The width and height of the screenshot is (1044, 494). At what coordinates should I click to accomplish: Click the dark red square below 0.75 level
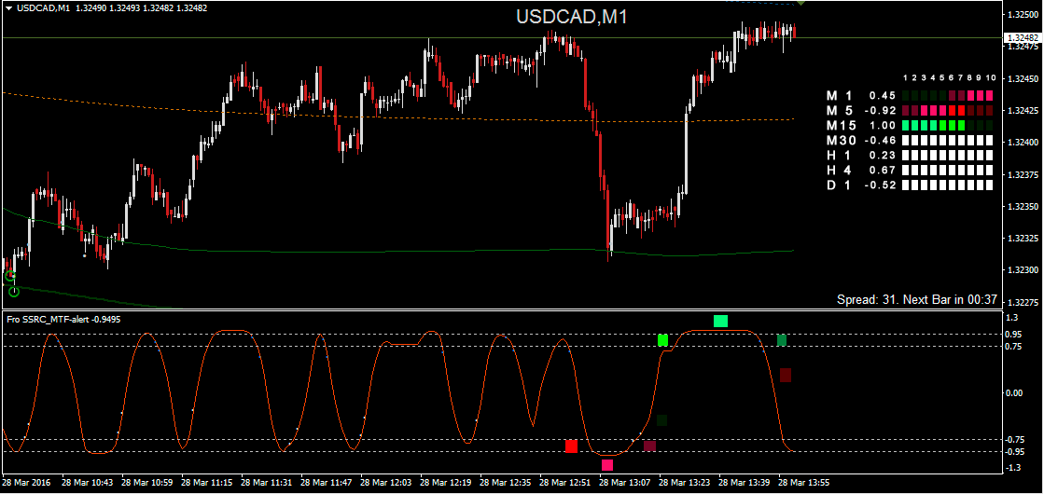[785, 375]
